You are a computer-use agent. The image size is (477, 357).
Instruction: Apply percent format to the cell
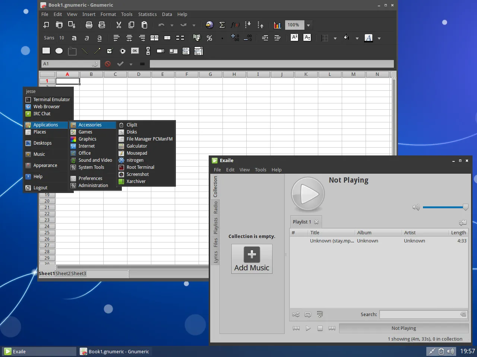point(209,38)
